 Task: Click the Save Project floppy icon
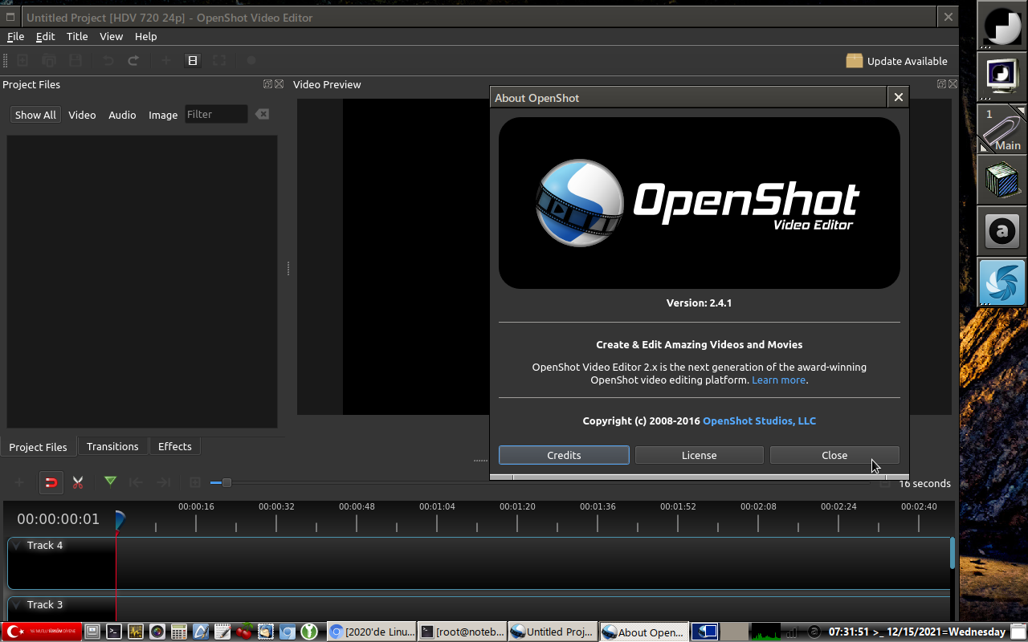click(75, 60)
